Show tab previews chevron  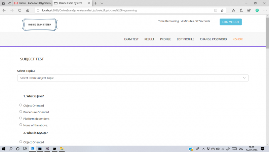click(102, 3)
